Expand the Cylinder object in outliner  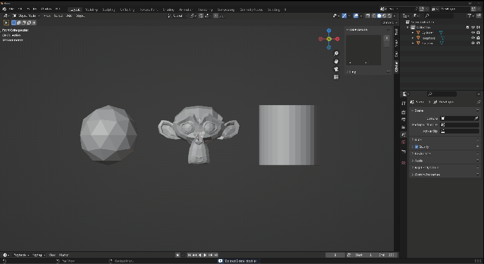point(413,33)
